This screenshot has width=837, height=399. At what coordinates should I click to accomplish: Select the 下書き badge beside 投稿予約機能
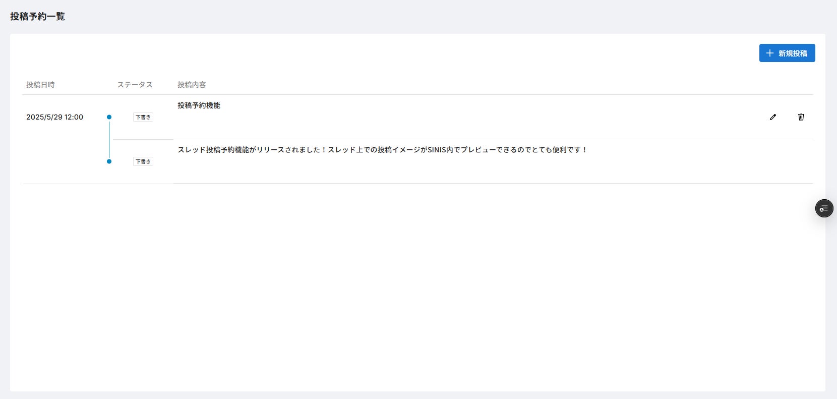(143, 117)
